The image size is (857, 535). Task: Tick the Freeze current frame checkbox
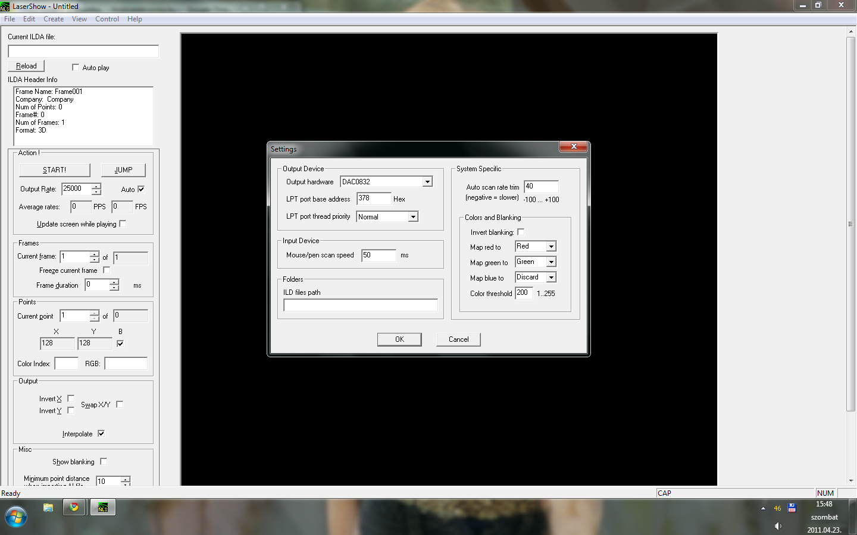(x=107, y=270)
